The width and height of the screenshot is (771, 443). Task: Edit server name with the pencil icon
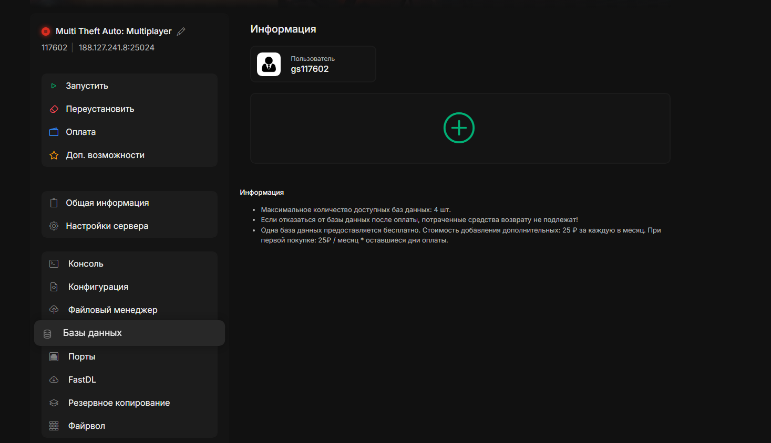tap(181, 31)
